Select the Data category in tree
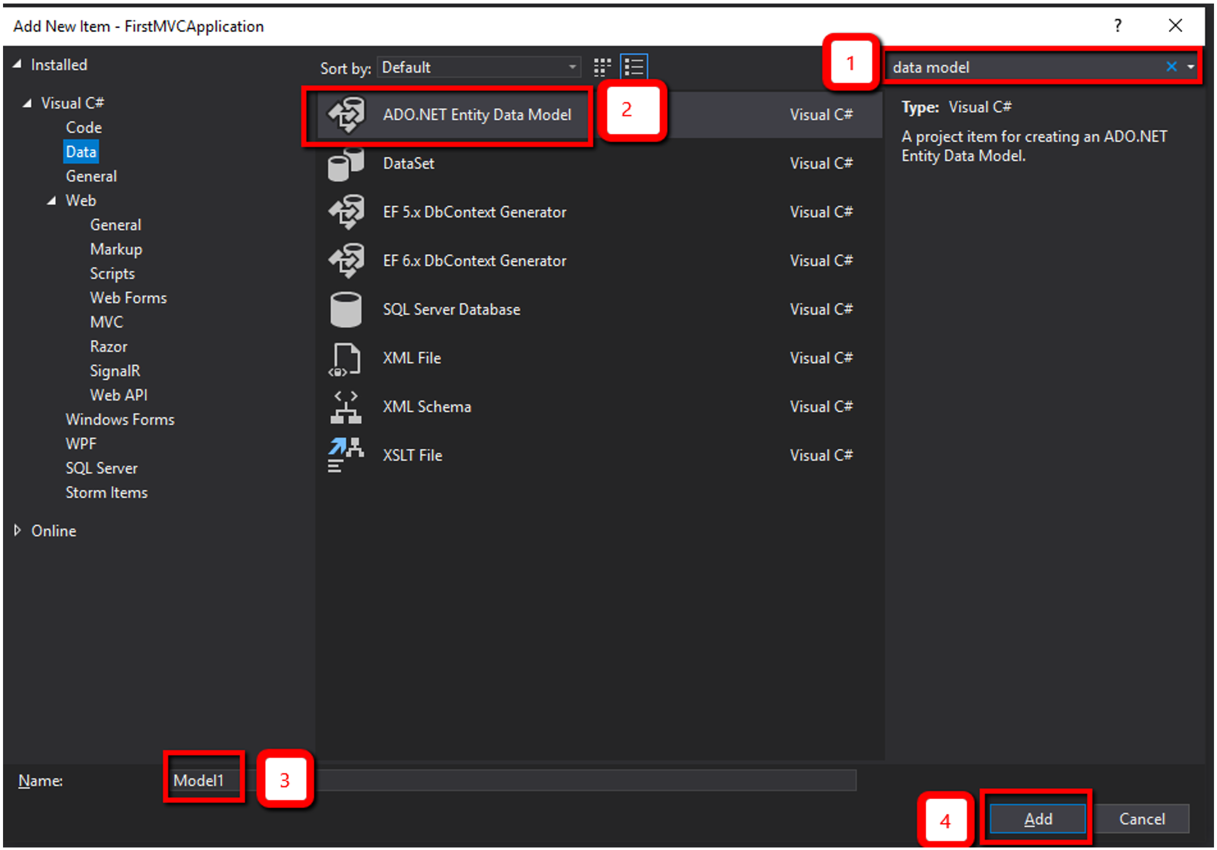The image size is (1217, 850). tap(81, 152)
